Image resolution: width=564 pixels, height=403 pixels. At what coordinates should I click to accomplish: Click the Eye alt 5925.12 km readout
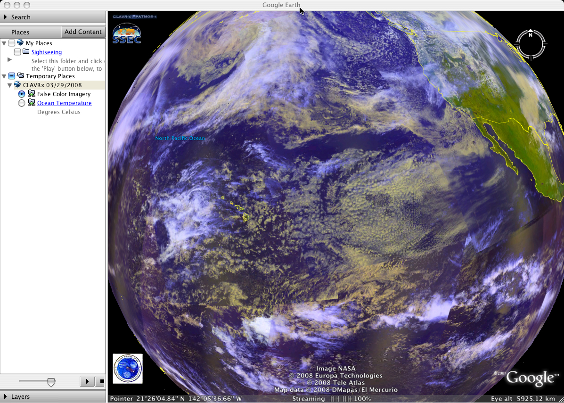523,399
